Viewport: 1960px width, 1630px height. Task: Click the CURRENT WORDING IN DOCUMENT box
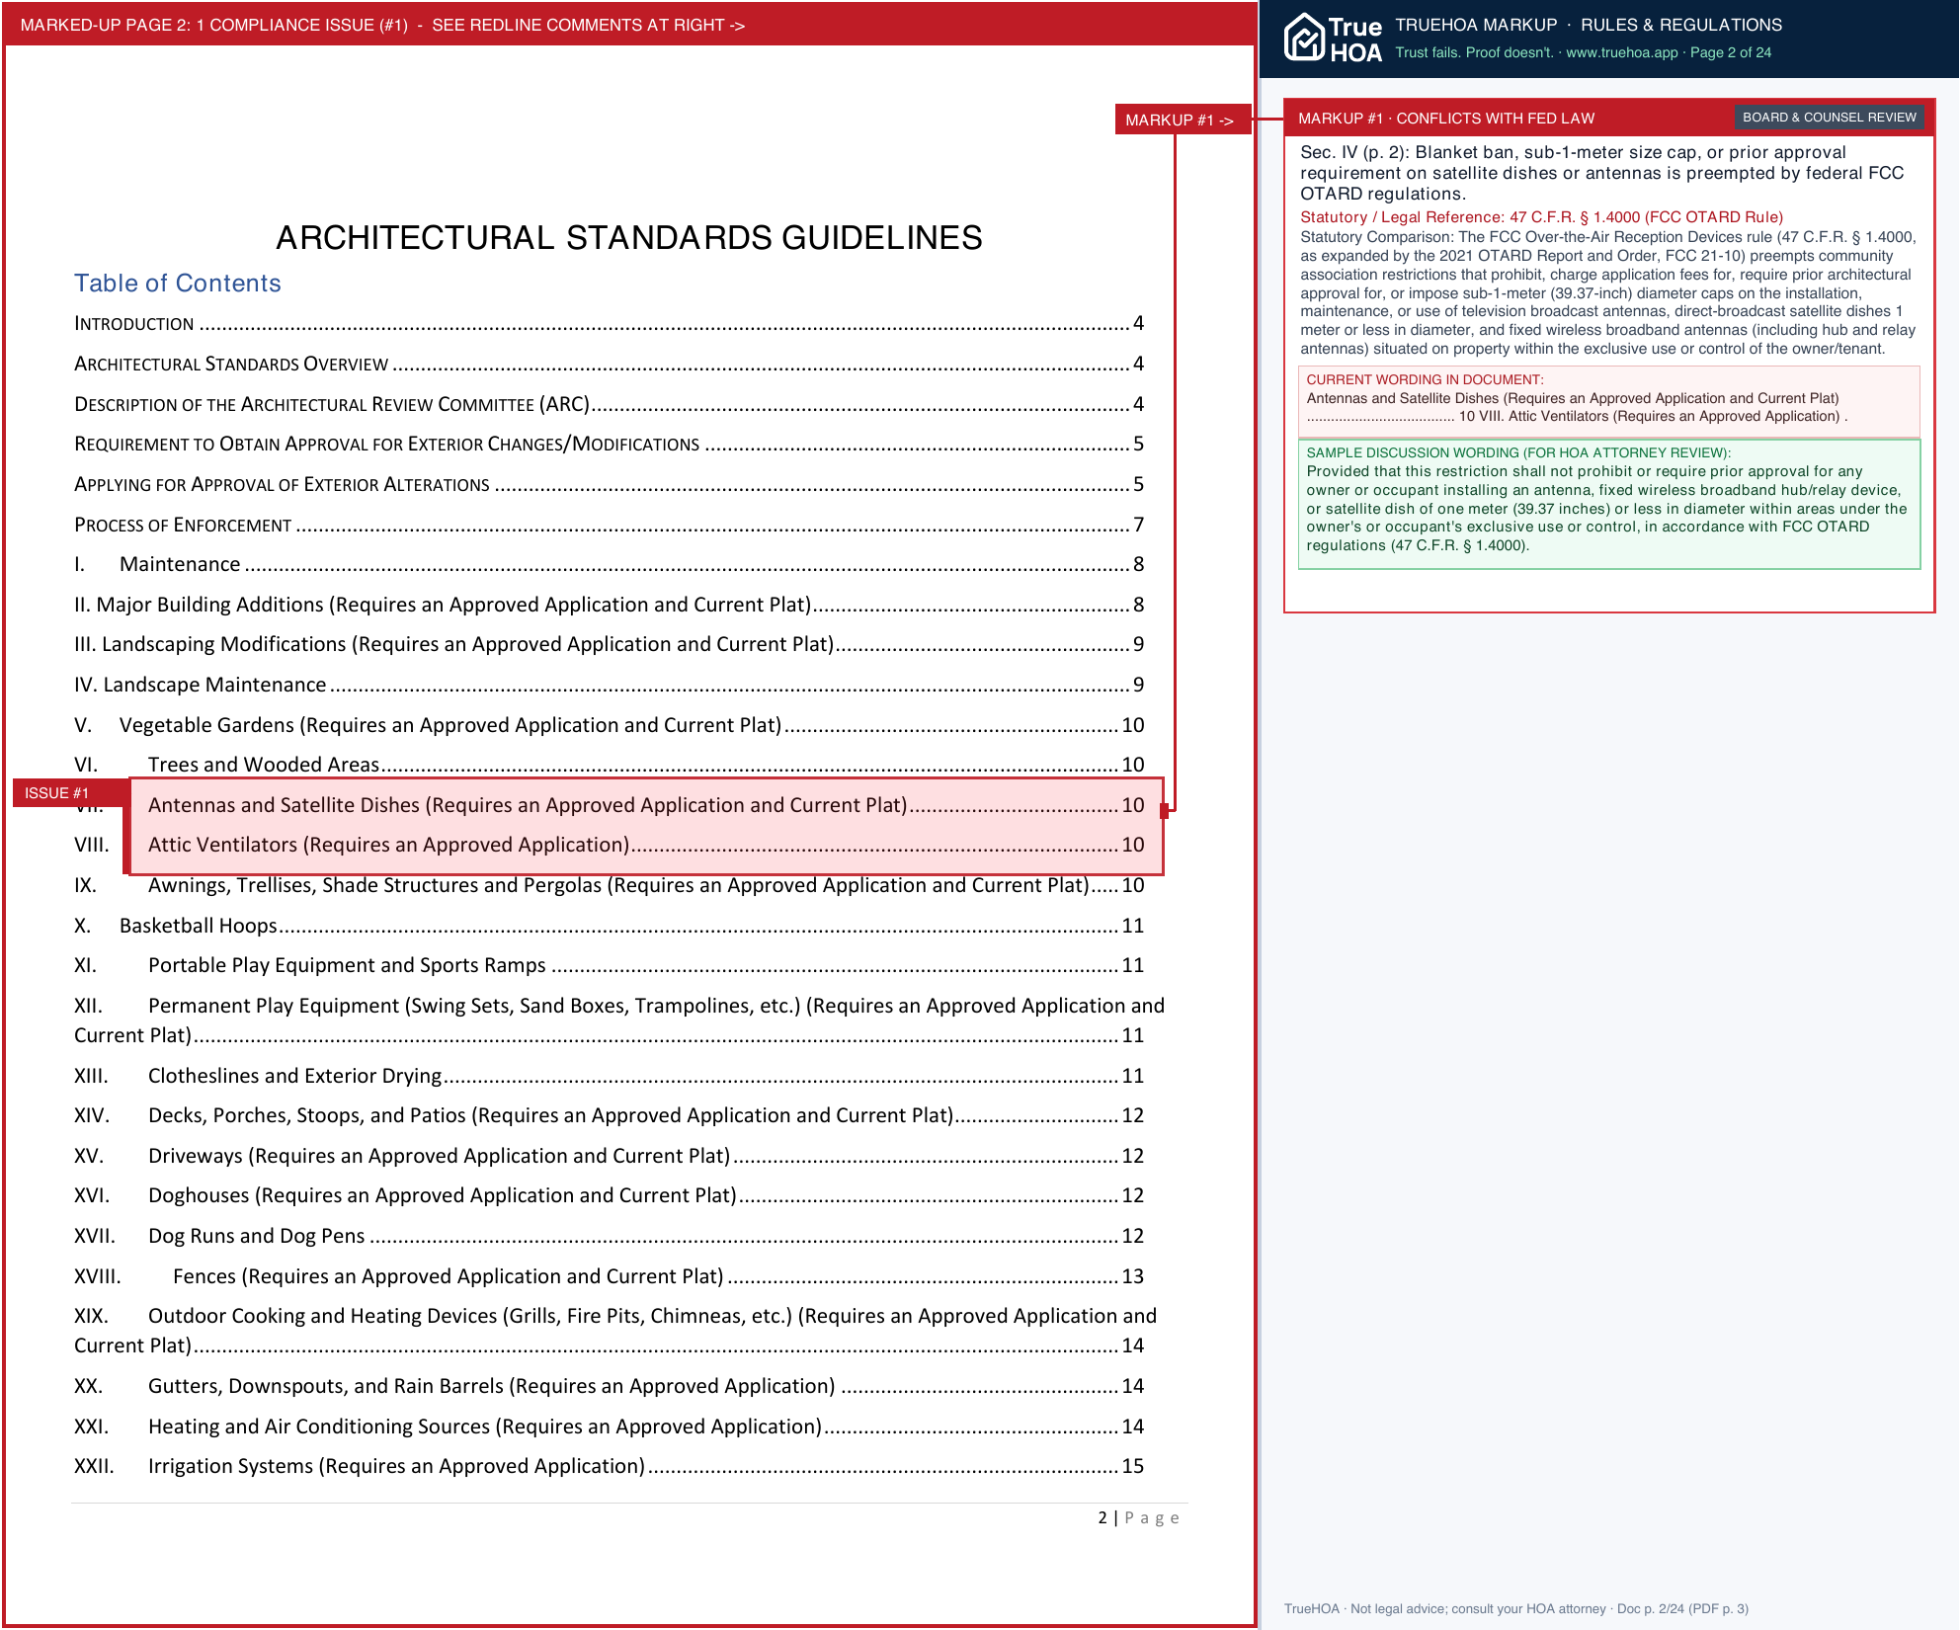click(x=1608, y=401)
